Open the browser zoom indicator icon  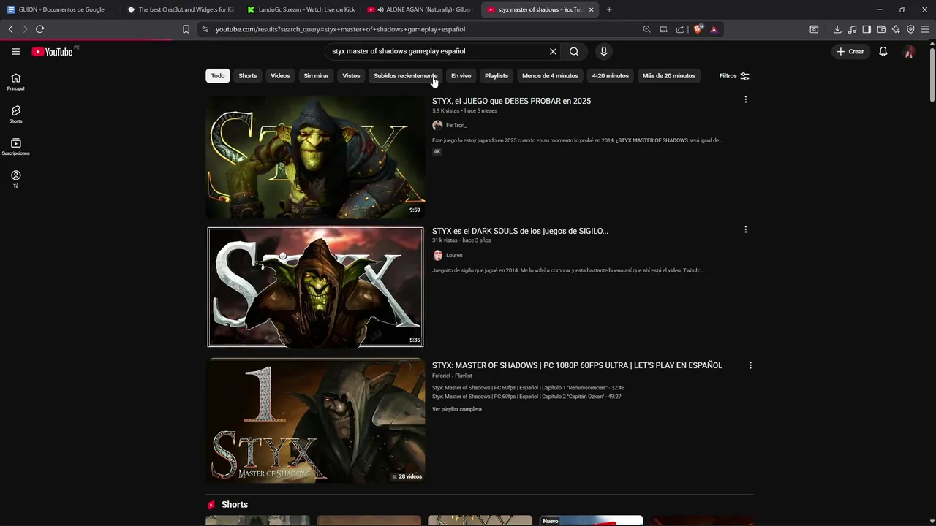tap(646, 29)
